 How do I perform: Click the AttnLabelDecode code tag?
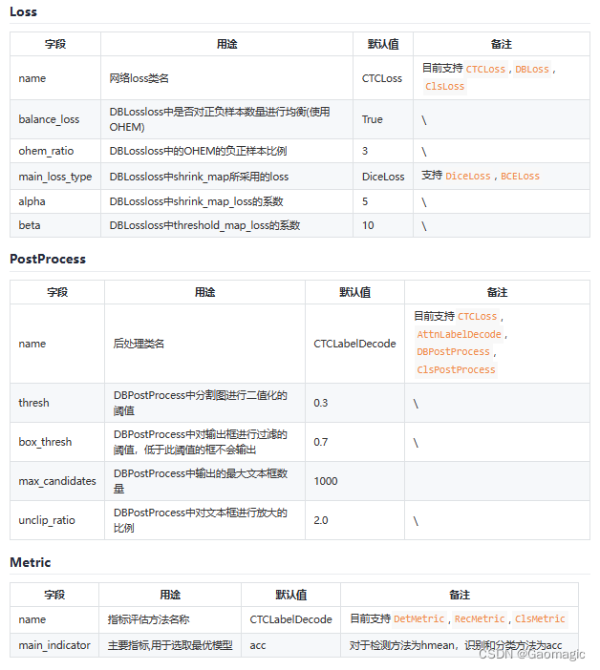coord(459,334)
